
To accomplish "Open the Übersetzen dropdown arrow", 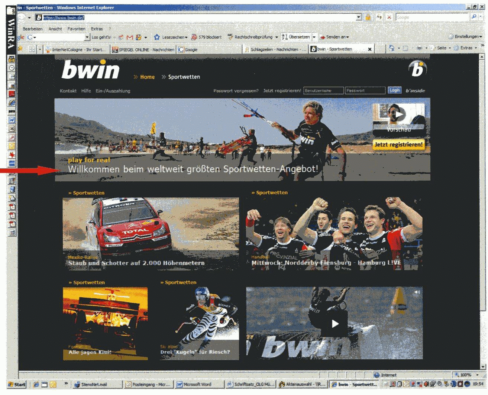I will click(314, 37).
